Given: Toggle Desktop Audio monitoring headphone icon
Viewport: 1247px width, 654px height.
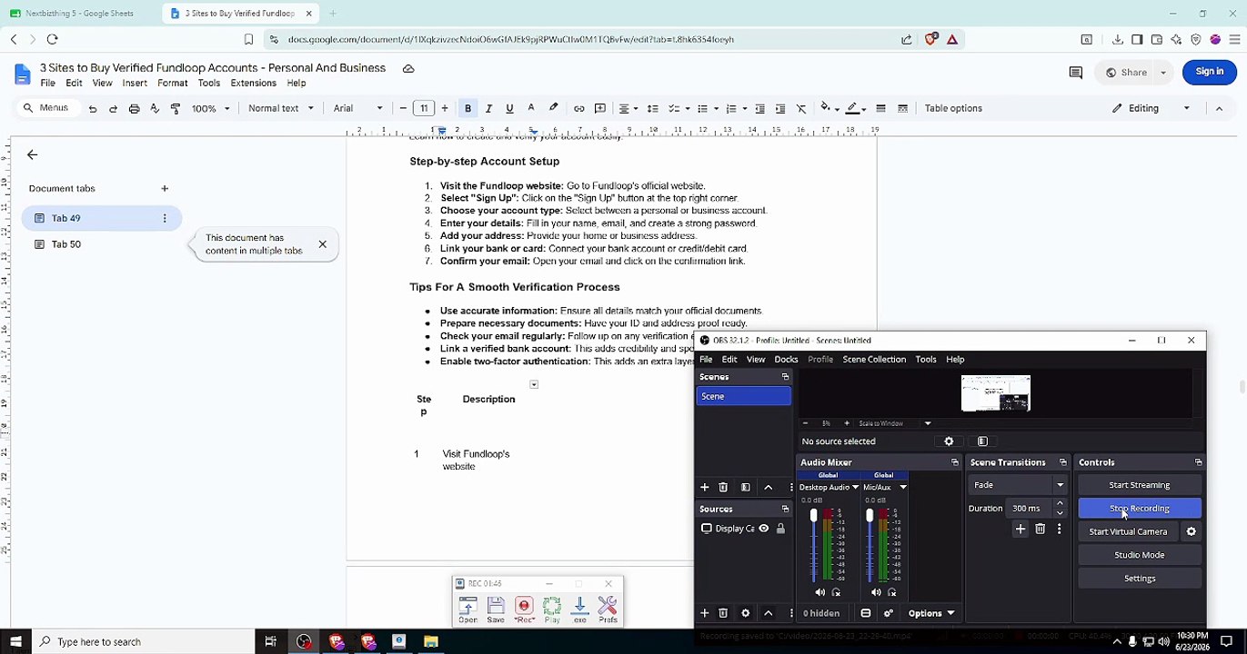Looking at the screenshot, I should click(x=836, y=592).
